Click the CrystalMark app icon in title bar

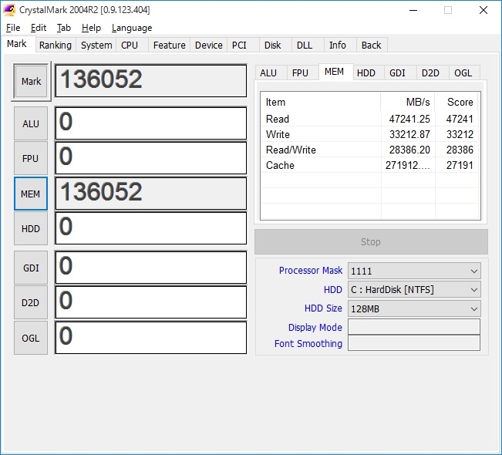coord(9,10)
